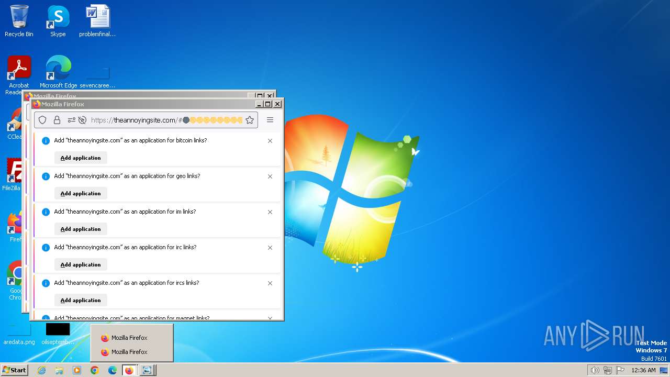Click the info icon of ircs notification

pos(46,283)
